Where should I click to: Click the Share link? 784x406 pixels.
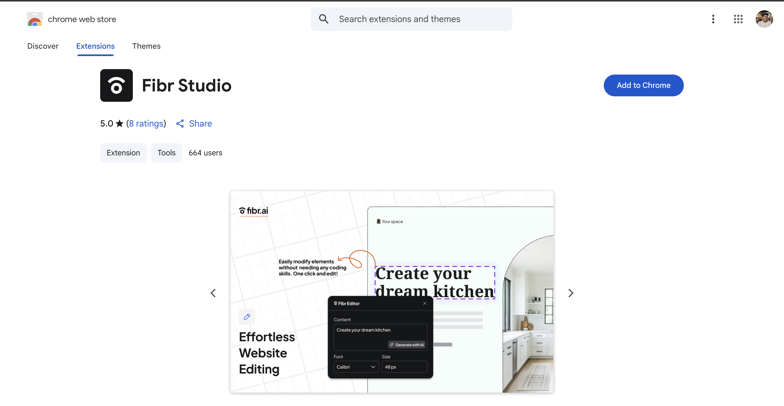click(x=200, y=124)
